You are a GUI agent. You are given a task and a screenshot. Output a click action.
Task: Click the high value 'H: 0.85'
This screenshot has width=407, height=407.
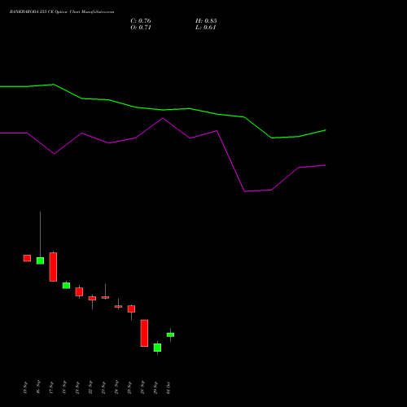coord(206,21)
